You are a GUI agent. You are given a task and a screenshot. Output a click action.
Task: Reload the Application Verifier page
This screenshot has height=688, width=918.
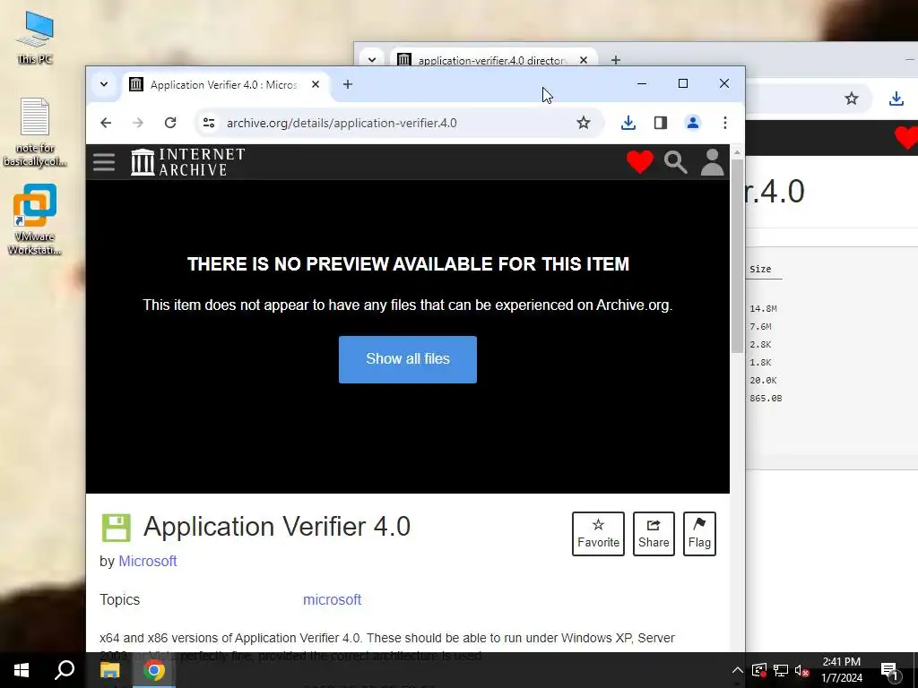pyautogui.click(x=170, y=123)
